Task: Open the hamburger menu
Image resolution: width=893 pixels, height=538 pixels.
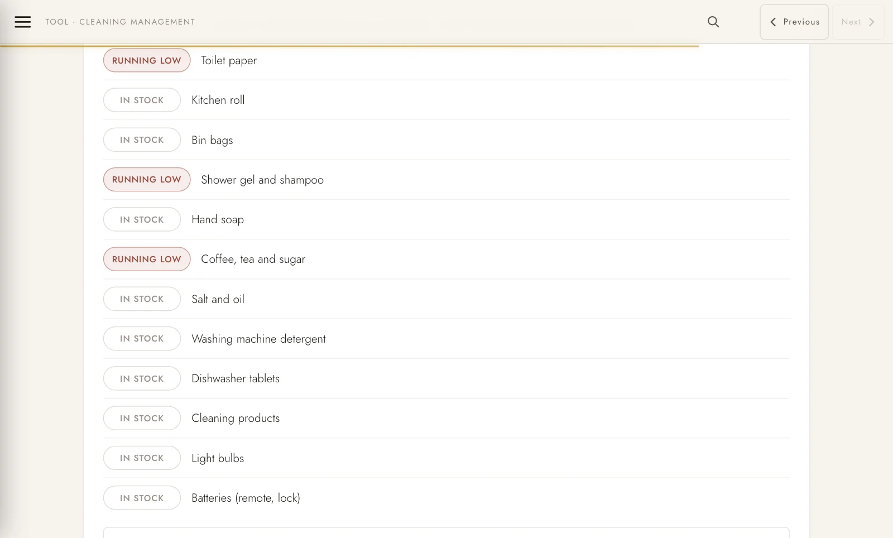Action: click(x=22, y=22)
